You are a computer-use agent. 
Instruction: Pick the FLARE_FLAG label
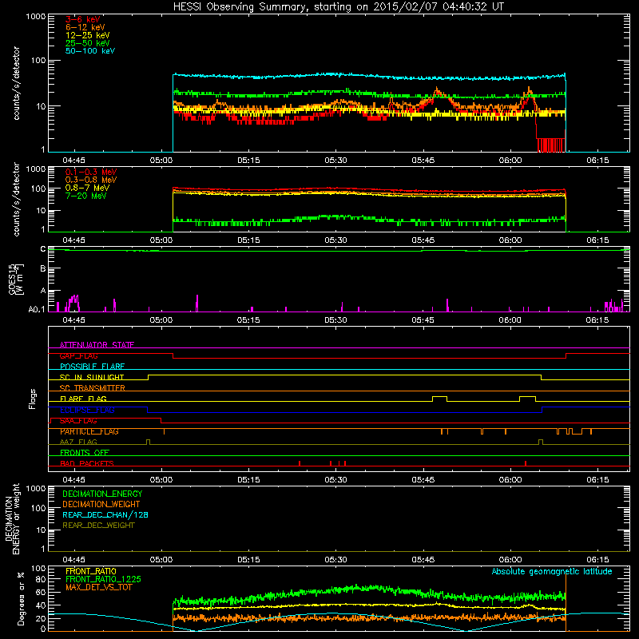point(83,399)
